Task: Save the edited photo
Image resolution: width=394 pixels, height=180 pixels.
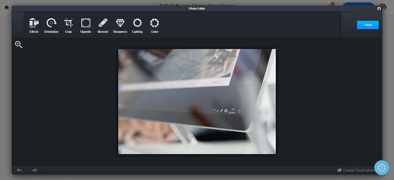Action: point(368,25)
